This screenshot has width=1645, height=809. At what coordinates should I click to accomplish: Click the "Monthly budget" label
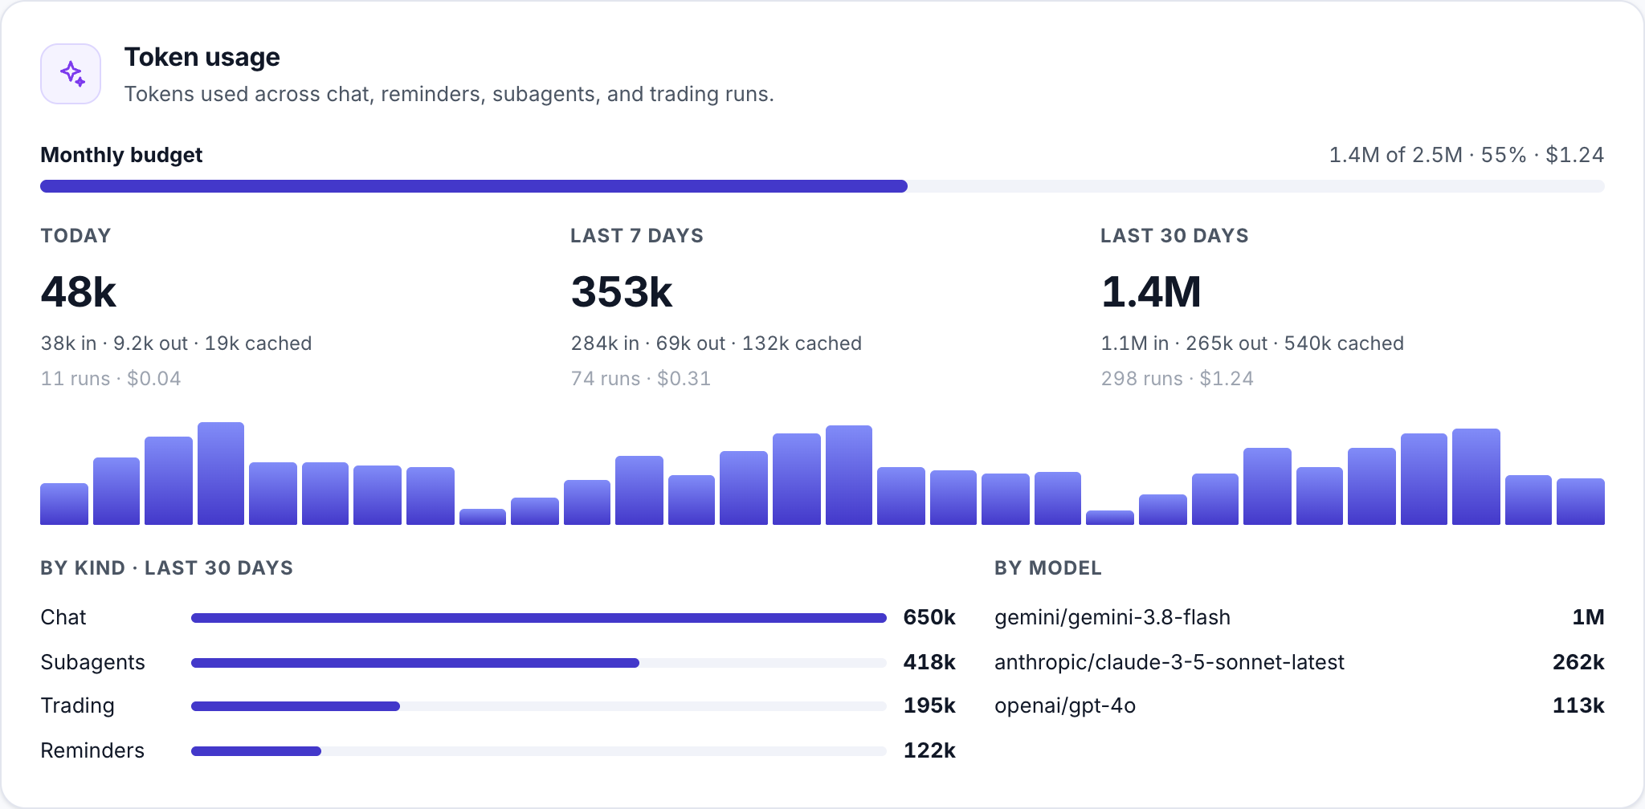(121, 155)
